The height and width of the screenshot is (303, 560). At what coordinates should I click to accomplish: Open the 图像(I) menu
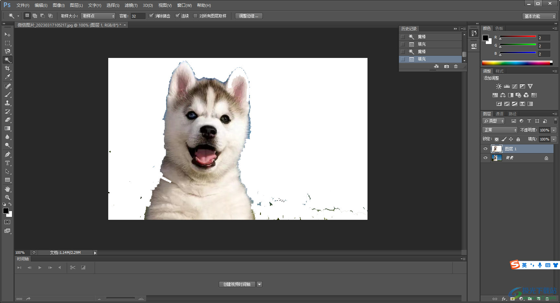point(59,5)
